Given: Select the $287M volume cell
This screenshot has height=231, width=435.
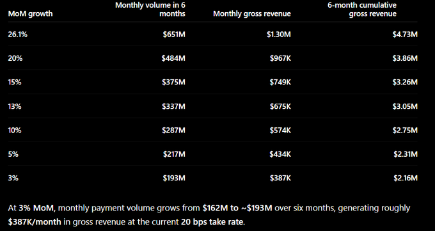Looking at the screenshot, I should point(173,130).
